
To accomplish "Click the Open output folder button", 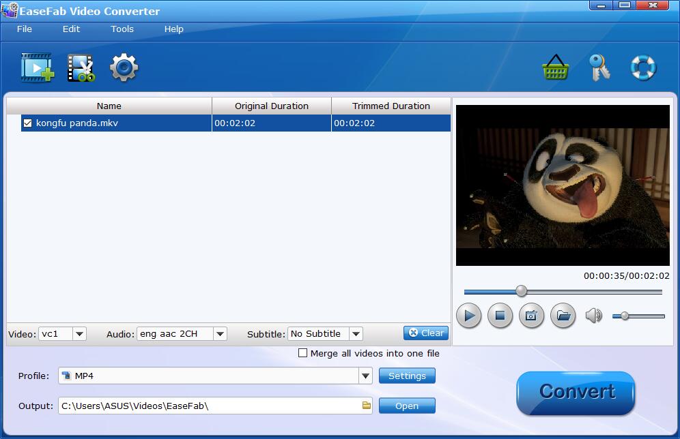I will click(x=407, y=406).
